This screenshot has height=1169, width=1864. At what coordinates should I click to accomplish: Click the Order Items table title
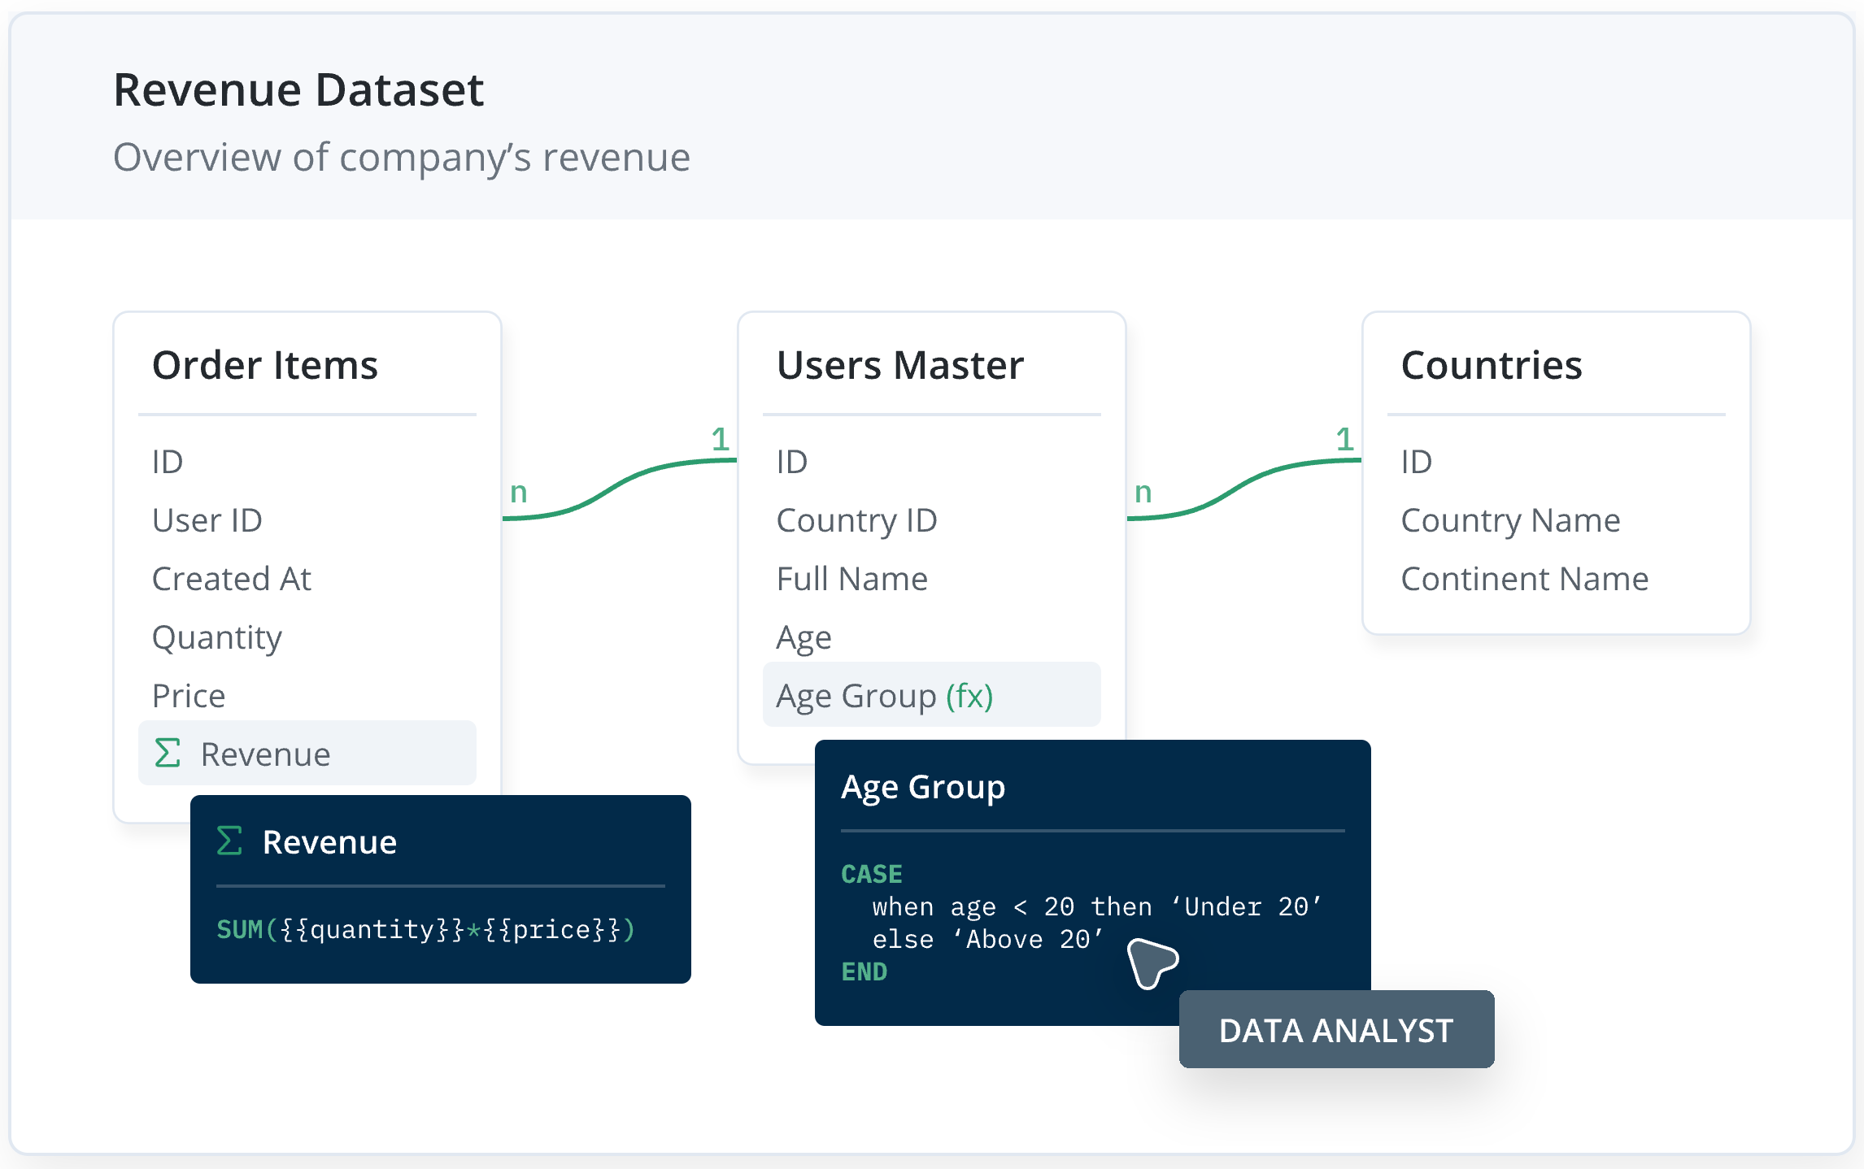(x=265, y=365)
